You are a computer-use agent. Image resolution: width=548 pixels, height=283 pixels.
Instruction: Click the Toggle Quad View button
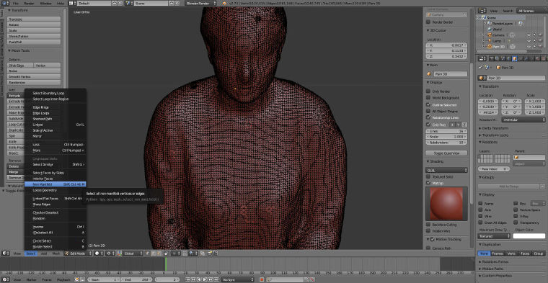point(446,153)
